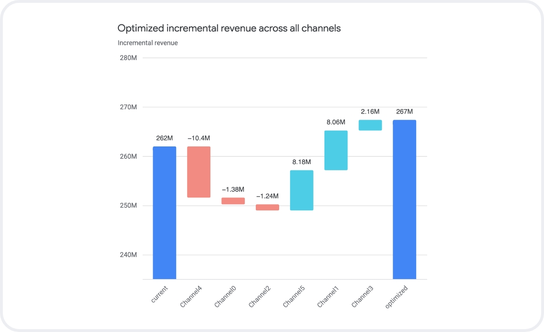Select the blue 'optimized' bar
Screen dimensions: 544x332
[405, 199]
